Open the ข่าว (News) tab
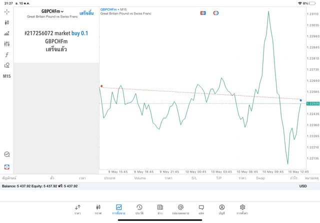This screenshot has height=223, width=320. [160, 209]
